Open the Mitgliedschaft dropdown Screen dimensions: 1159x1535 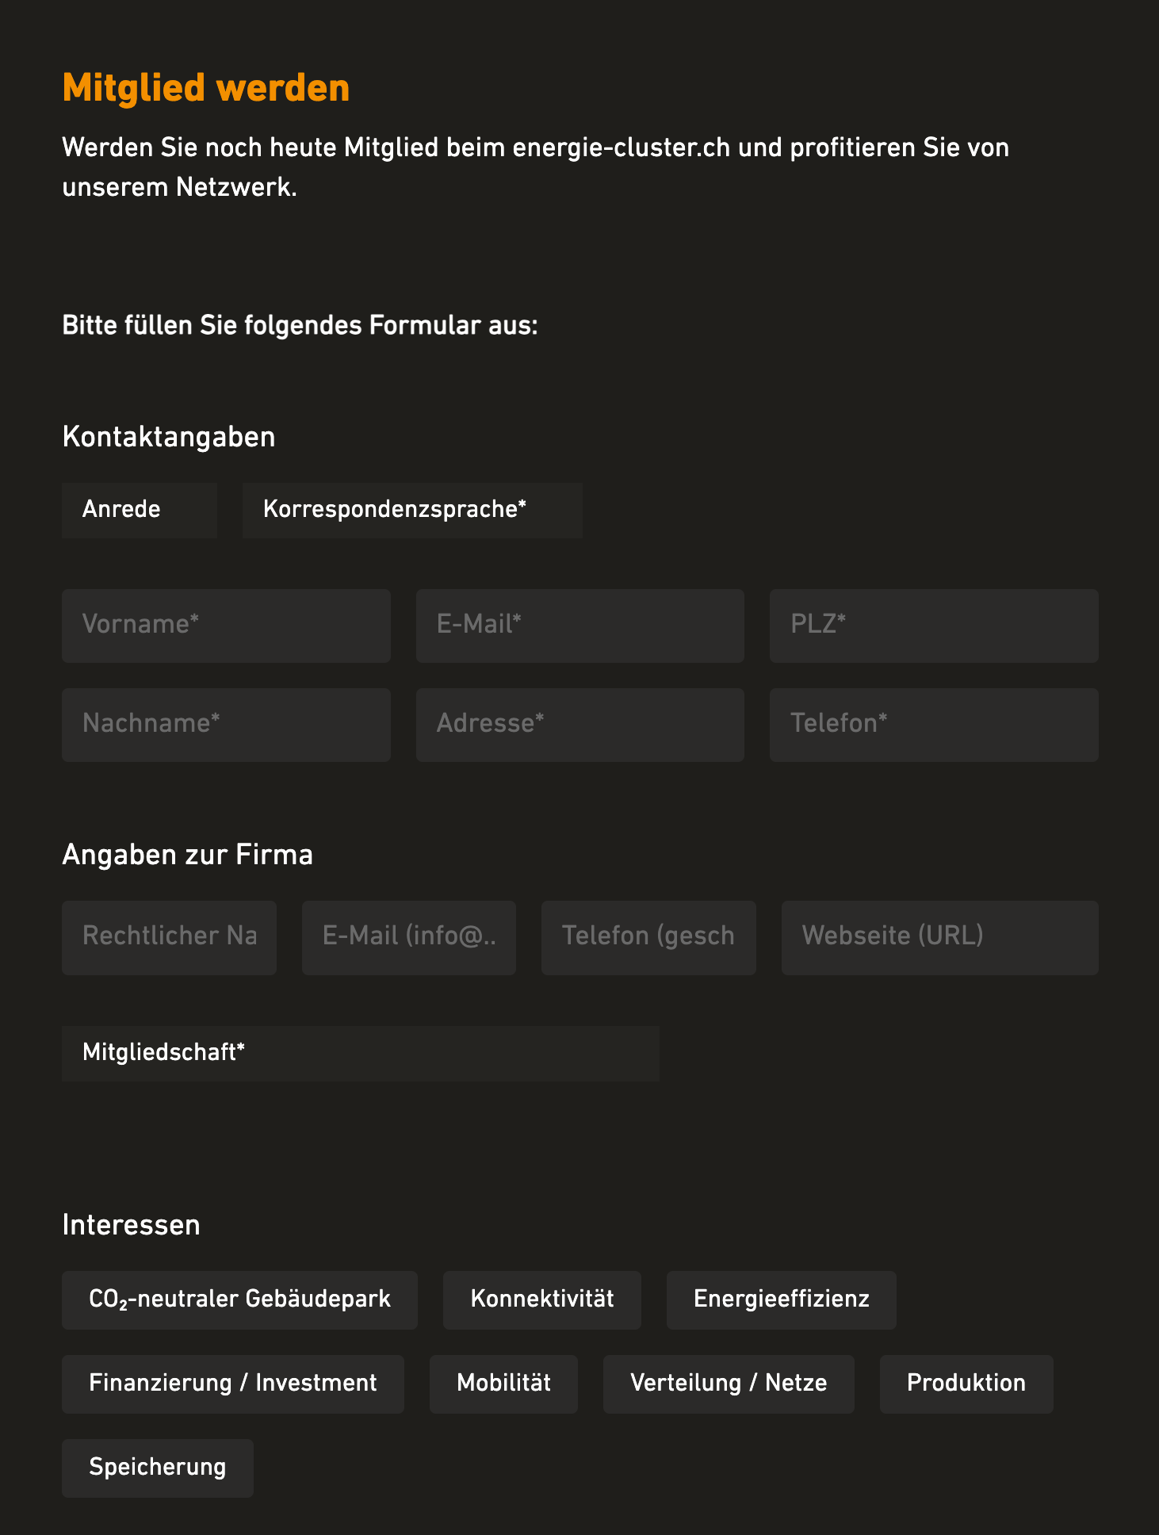[x=360, y=1053]
